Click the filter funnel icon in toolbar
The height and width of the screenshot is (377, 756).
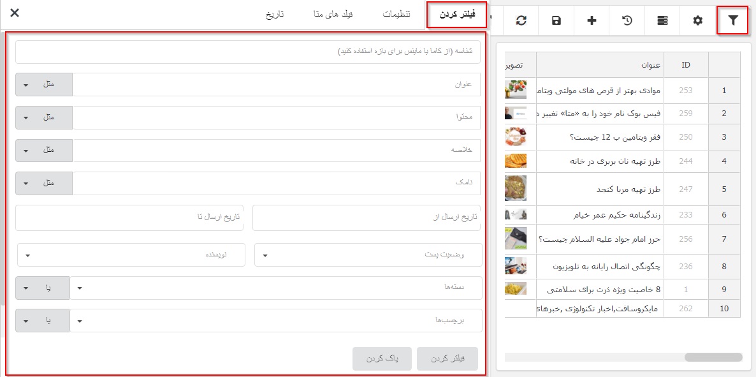[x=733, y=20]
